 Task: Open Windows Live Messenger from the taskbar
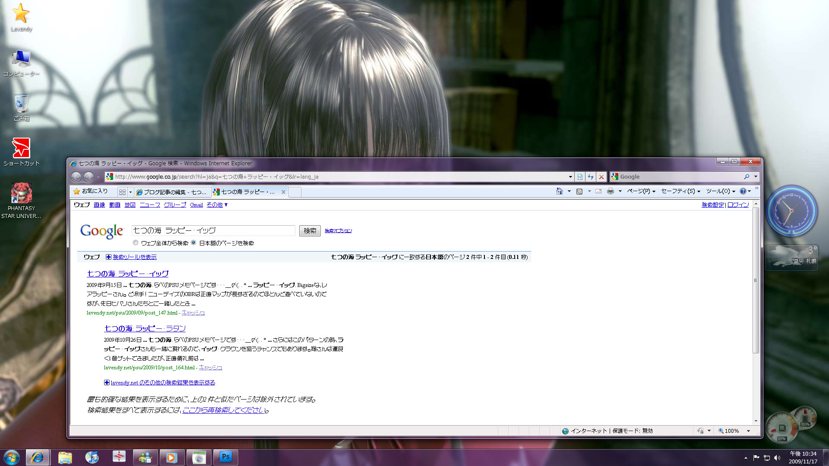pyautogui.click(x=145, y=457)
